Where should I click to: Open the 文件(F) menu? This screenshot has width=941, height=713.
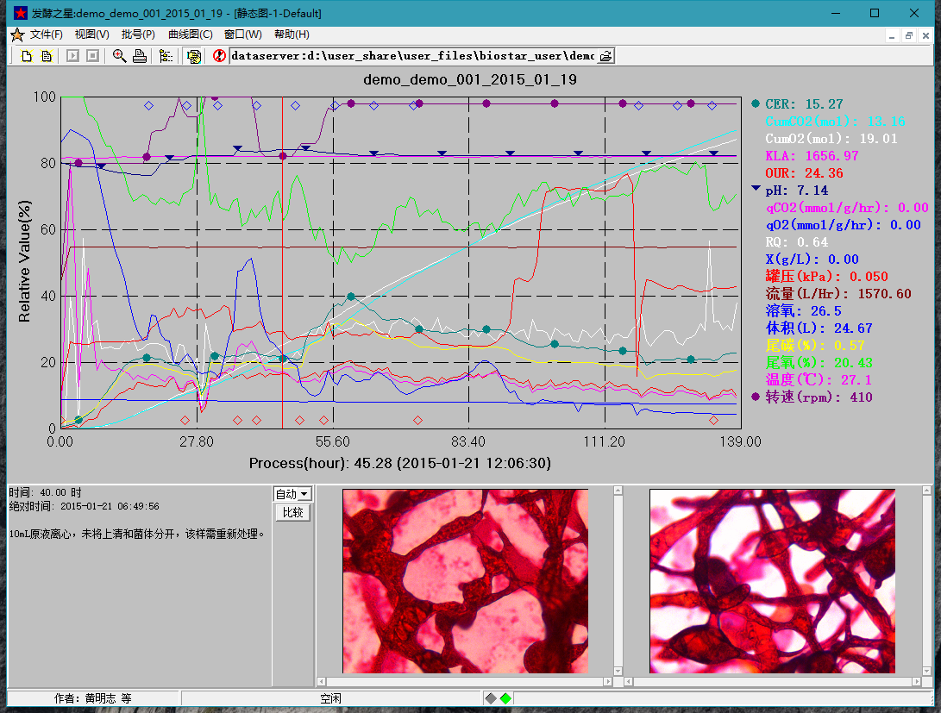pyautogui.click(x=46, y=34)
